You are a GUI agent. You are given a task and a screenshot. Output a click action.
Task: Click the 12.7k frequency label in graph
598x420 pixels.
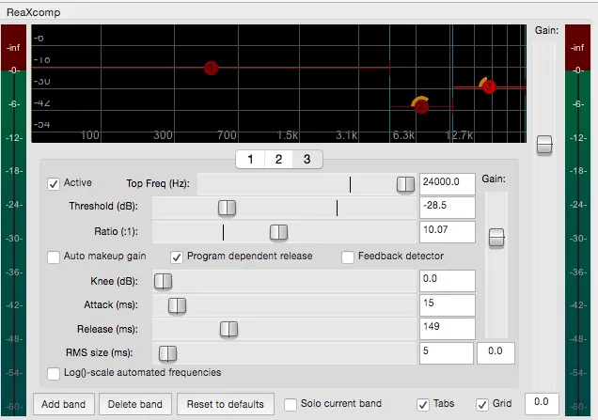[459, 135]
